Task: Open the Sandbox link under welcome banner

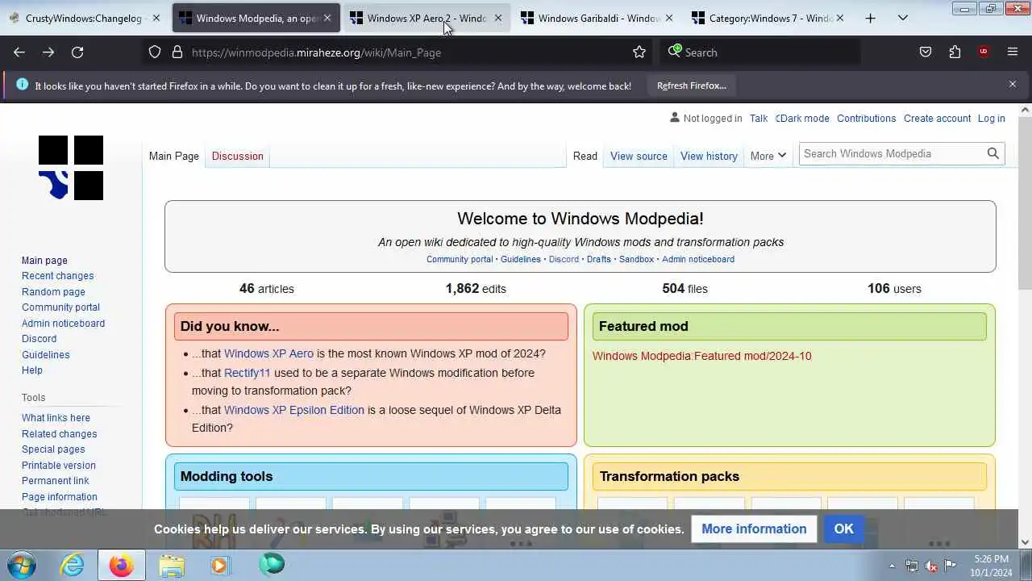Action: pos(636,259)
